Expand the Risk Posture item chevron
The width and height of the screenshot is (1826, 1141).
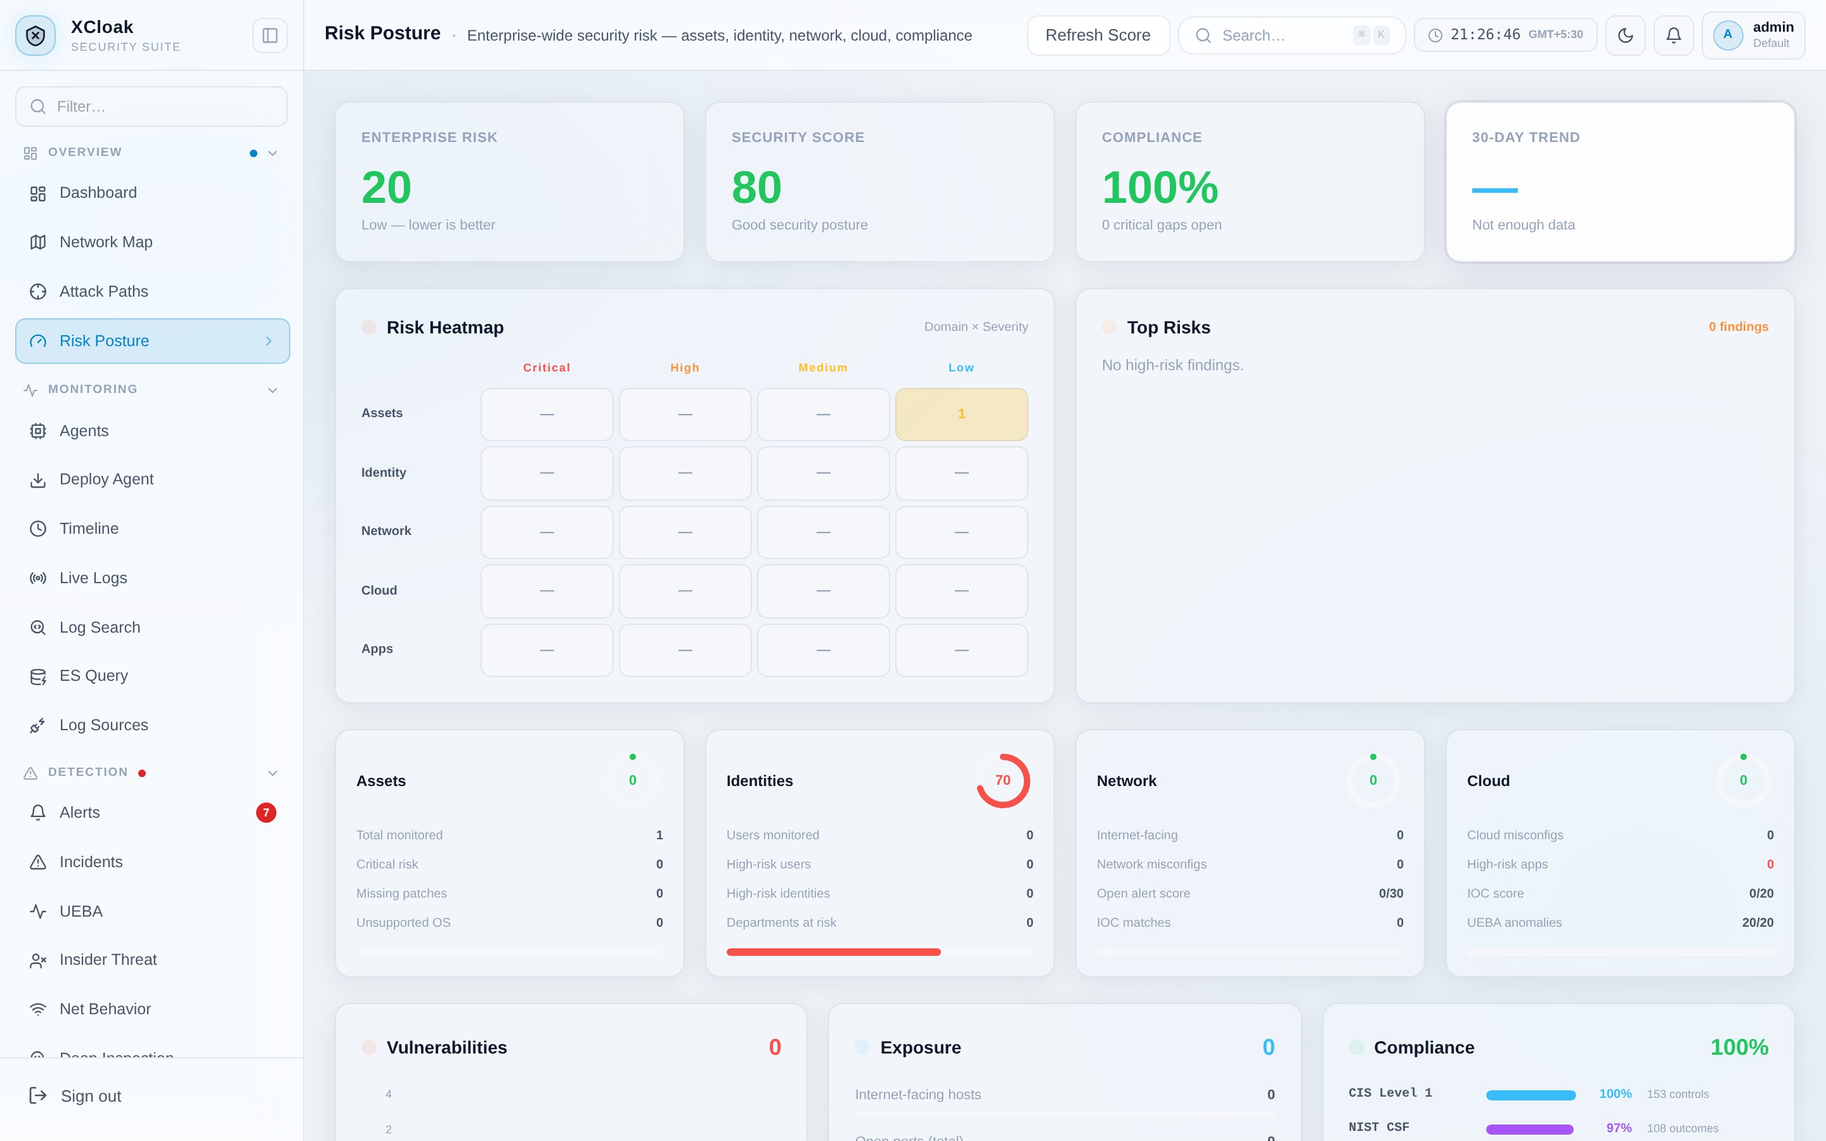(x=269, y=341)
